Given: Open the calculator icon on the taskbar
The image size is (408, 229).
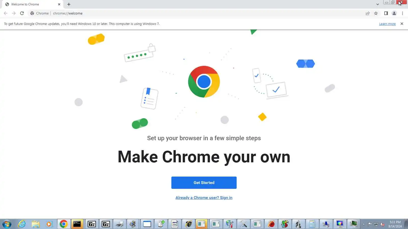Looking at the screenshot, I should pyautogui.click(x=312, y=224).
